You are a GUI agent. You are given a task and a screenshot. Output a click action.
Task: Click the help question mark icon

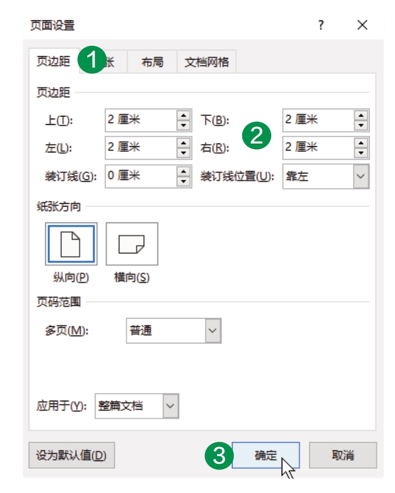[321, 25]
